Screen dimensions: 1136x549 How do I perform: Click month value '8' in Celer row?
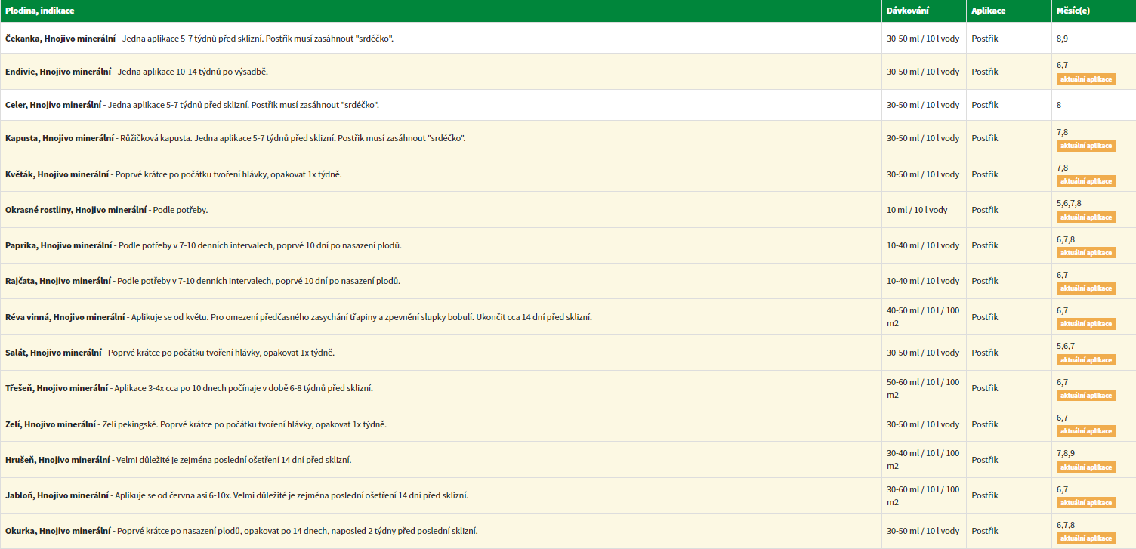[1059, 105]
